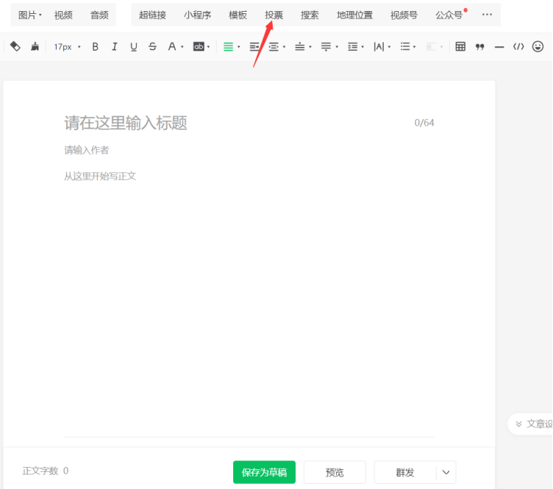Toggle strikethrough text formatting
Screen dimensions: 553x489
pos(152,46)
